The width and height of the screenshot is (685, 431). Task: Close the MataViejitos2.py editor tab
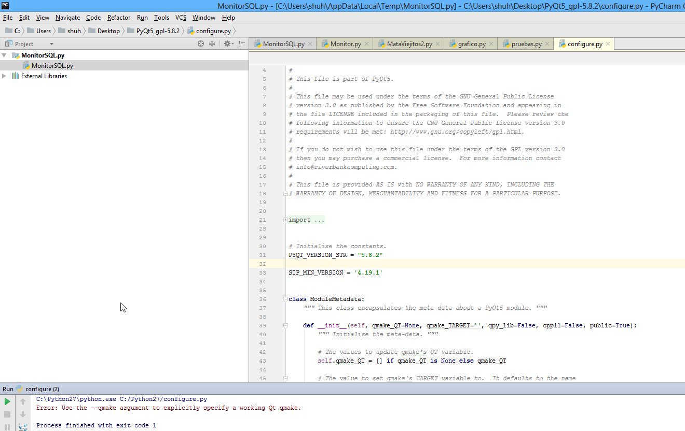point(438,44)
